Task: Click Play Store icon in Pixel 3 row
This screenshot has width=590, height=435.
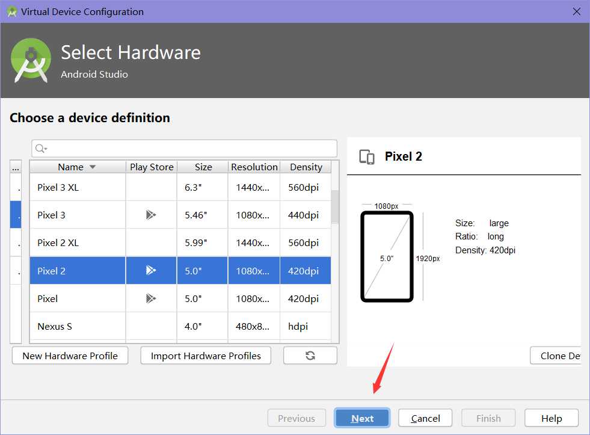Action: click(151, 215)
